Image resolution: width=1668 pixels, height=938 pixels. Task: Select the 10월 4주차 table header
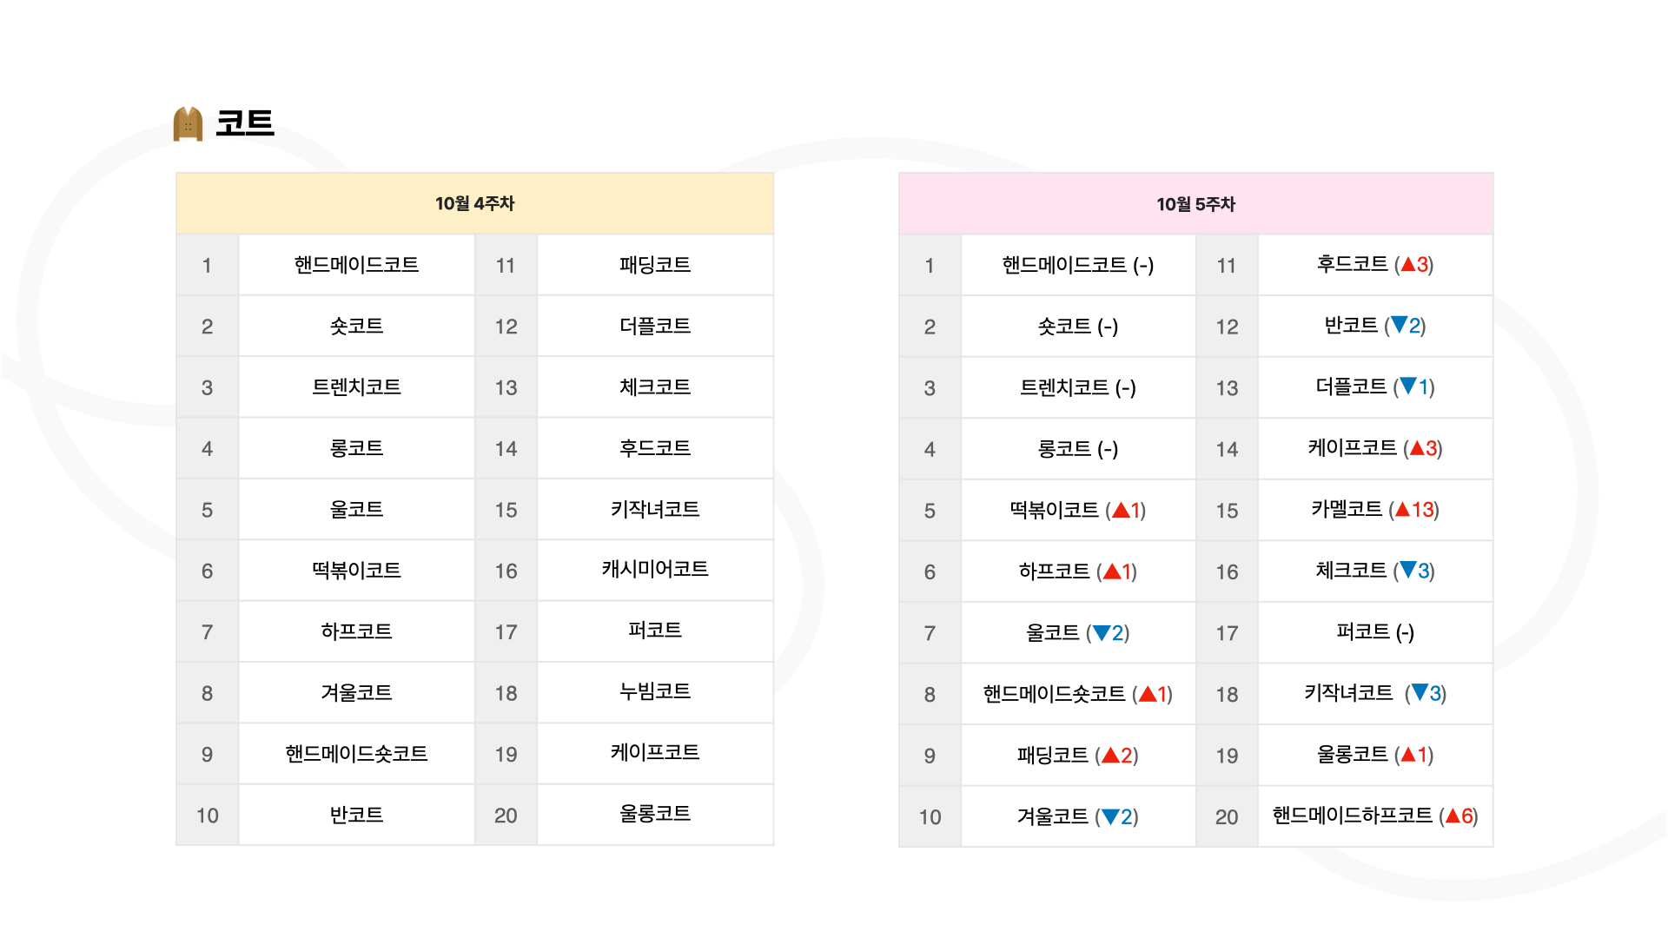tap(474, 203)
